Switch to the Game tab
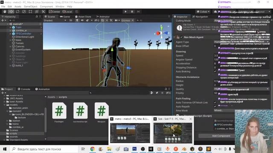 [x=65, y=17]
